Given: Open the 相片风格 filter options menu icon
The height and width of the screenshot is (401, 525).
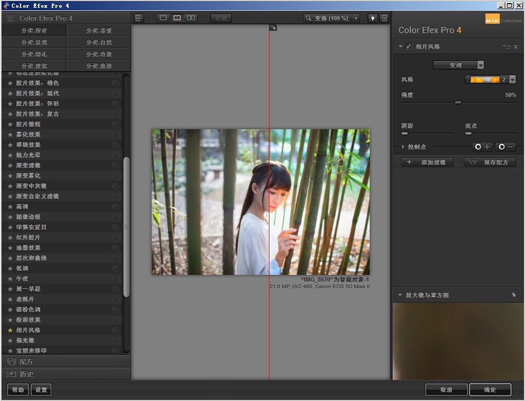Looking at the screenshot, I should (x=507, y=46).
